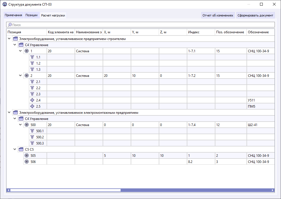
Task: Collapse position 2 to hide its subitems
Action: 20,75
